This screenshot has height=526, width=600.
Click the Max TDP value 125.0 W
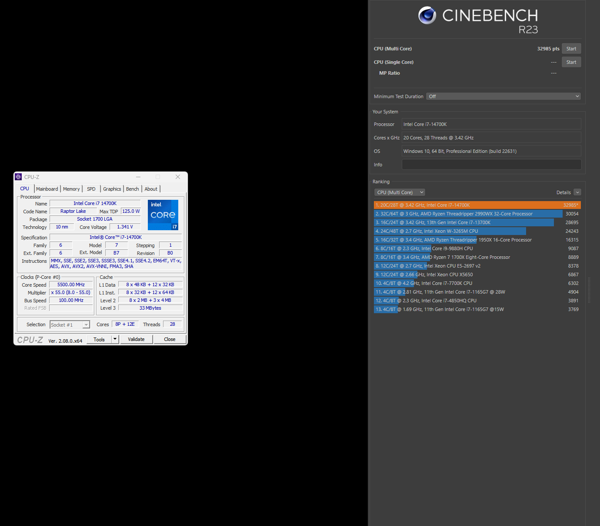point(131,211)
